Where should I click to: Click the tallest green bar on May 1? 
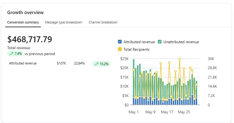134,78
